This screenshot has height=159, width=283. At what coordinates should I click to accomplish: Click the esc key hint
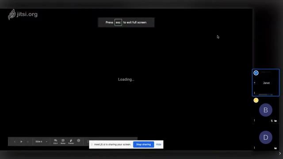pyautogui.click(x=118, y=23)
